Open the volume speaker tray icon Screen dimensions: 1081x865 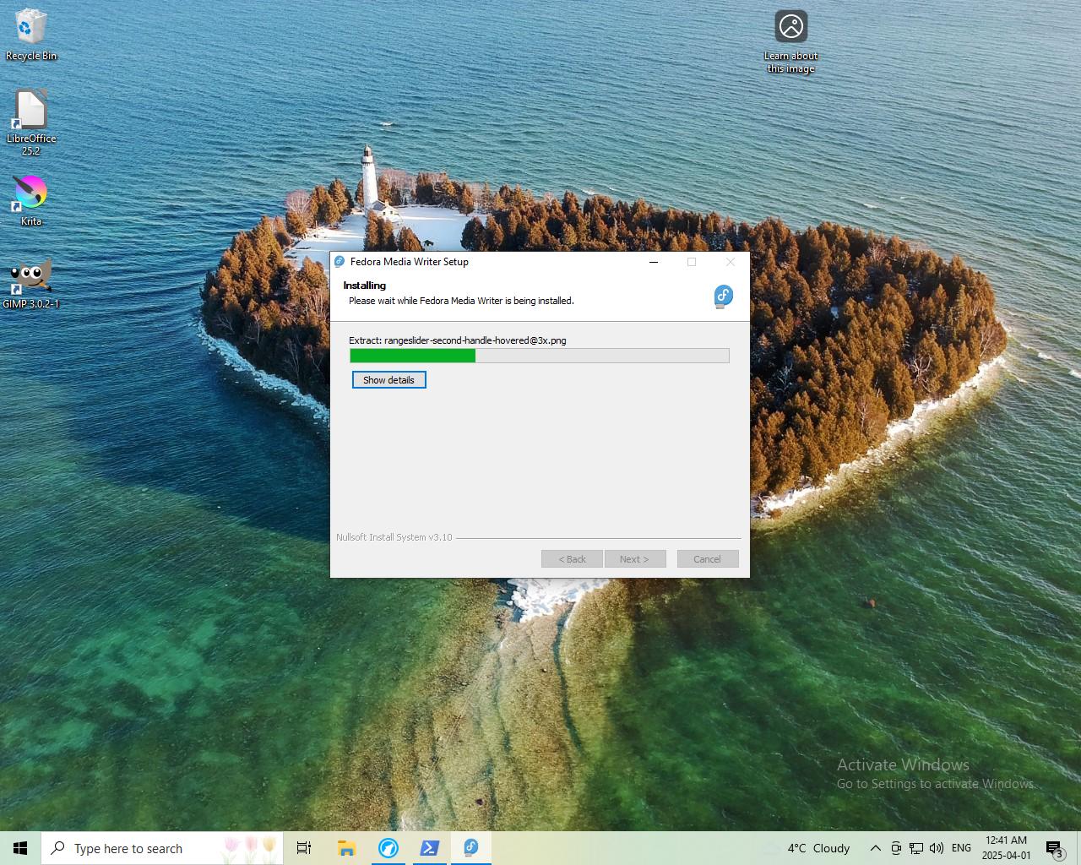pyautogui.click(x=937, y=848)
